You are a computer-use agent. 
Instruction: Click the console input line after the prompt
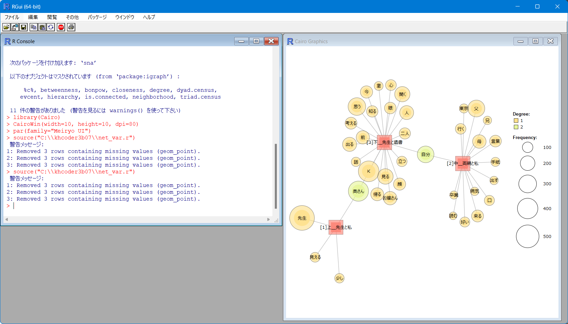[15, 205]
